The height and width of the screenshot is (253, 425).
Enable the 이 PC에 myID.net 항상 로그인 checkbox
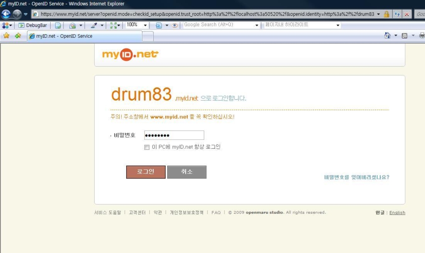(147, 147)
